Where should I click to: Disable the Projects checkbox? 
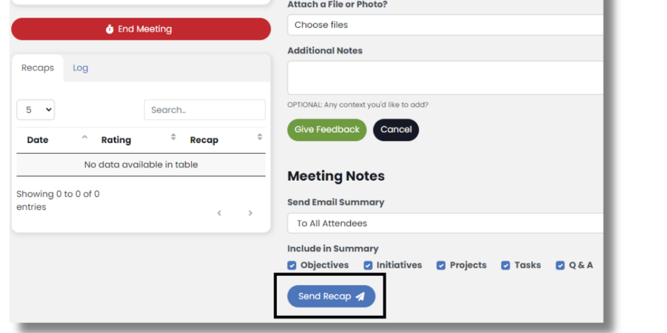[x=441, y=265]
